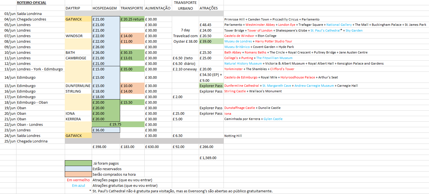
Task: Select the green 'Explorer Pass' cell
Action: point(211,86)
